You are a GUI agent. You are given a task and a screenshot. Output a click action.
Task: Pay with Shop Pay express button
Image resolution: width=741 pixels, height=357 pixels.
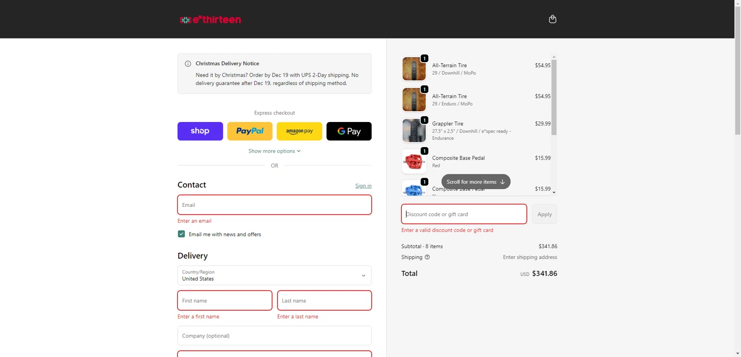[200, 131]
